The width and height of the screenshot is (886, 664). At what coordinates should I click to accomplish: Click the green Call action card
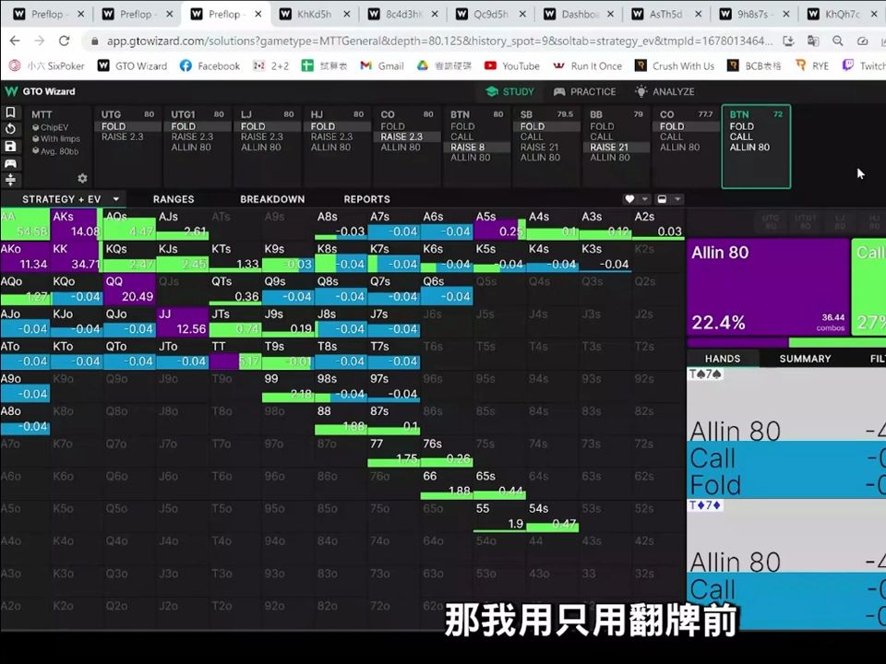[x=869, y=287]
